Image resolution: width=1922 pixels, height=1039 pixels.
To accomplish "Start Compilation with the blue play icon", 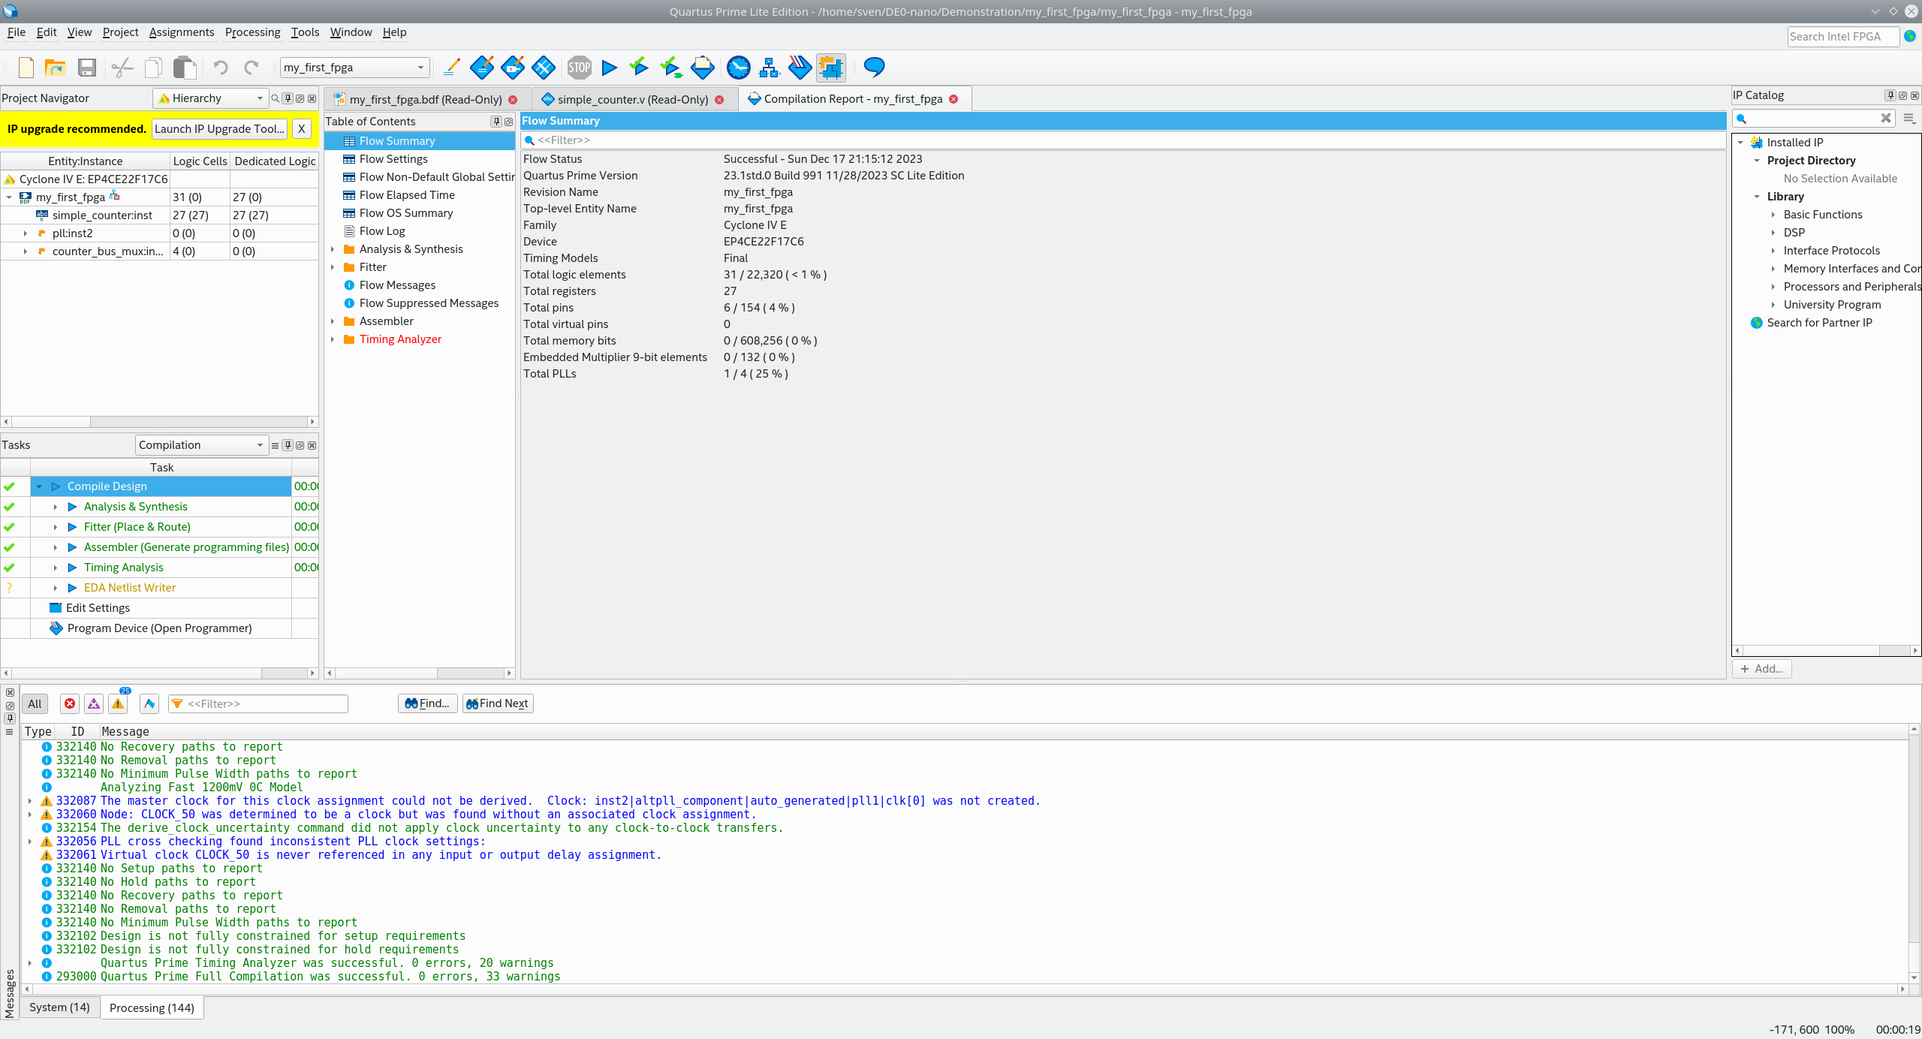I will coord(610,68).
